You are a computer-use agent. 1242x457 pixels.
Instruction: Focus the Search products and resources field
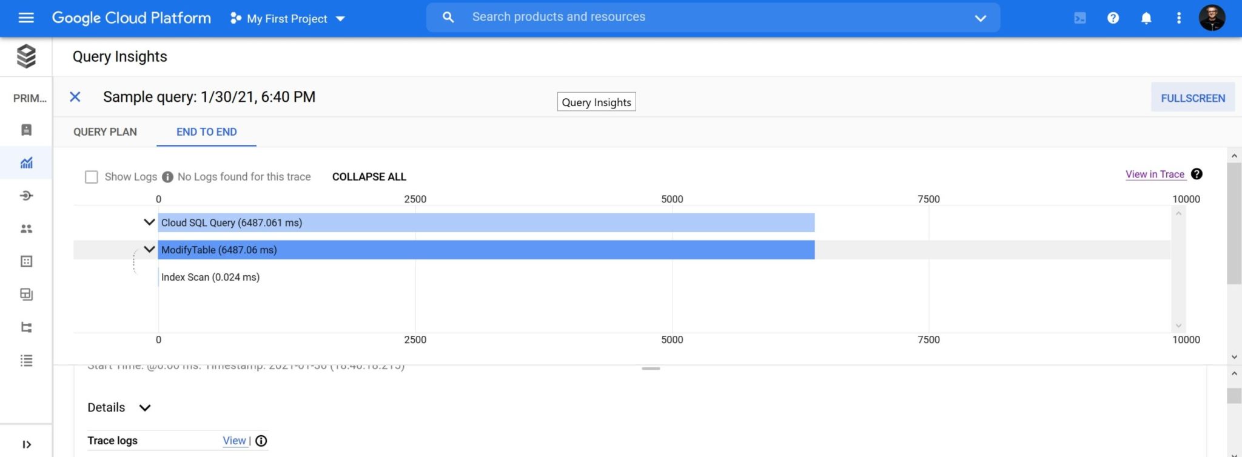tap(713, 17)
